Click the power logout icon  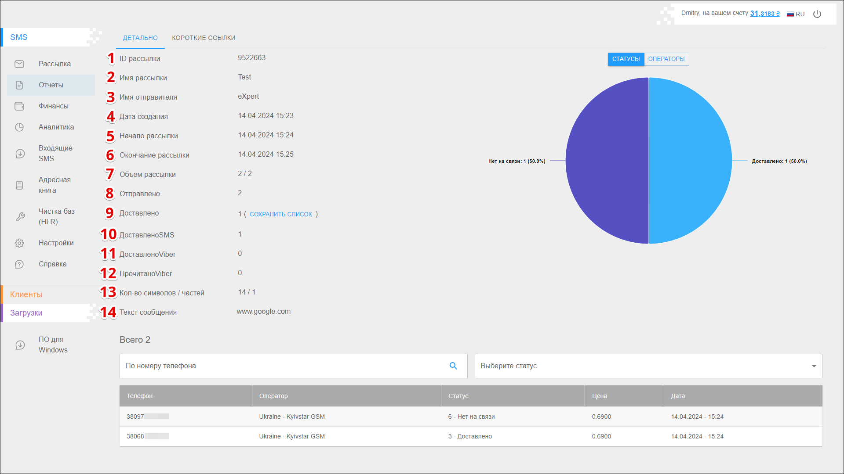pyautogui.click(x=817, y=14)
